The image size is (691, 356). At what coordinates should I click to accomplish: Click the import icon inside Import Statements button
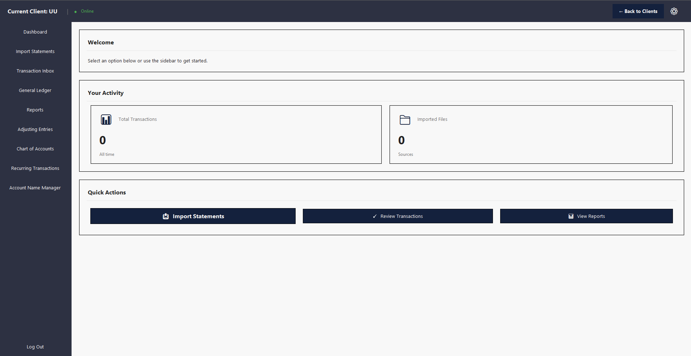click(166, 216)
